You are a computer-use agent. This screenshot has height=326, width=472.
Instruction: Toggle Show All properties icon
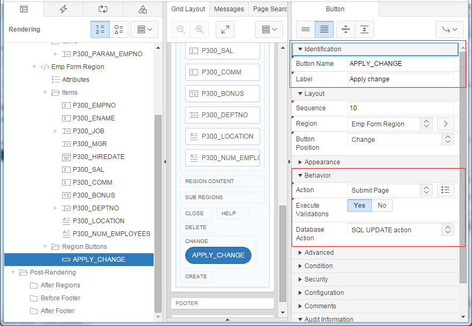[324, 29]
